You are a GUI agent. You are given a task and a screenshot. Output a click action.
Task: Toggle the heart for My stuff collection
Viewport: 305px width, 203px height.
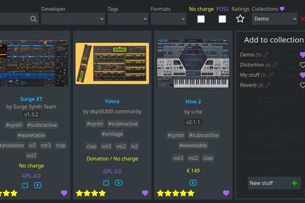click(x=302, y=75)
